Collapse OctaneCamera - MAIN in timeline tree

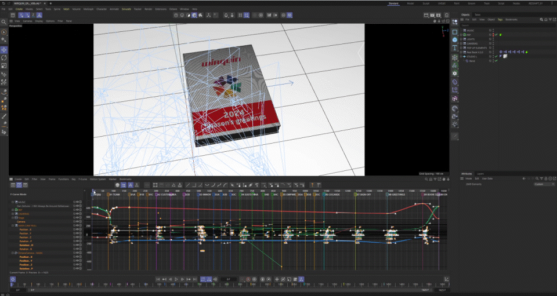[x=13, y=253]
